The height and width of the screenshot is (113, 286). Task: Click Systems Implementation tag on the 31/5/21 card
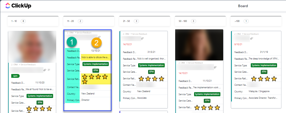click(x=151, y=65)
